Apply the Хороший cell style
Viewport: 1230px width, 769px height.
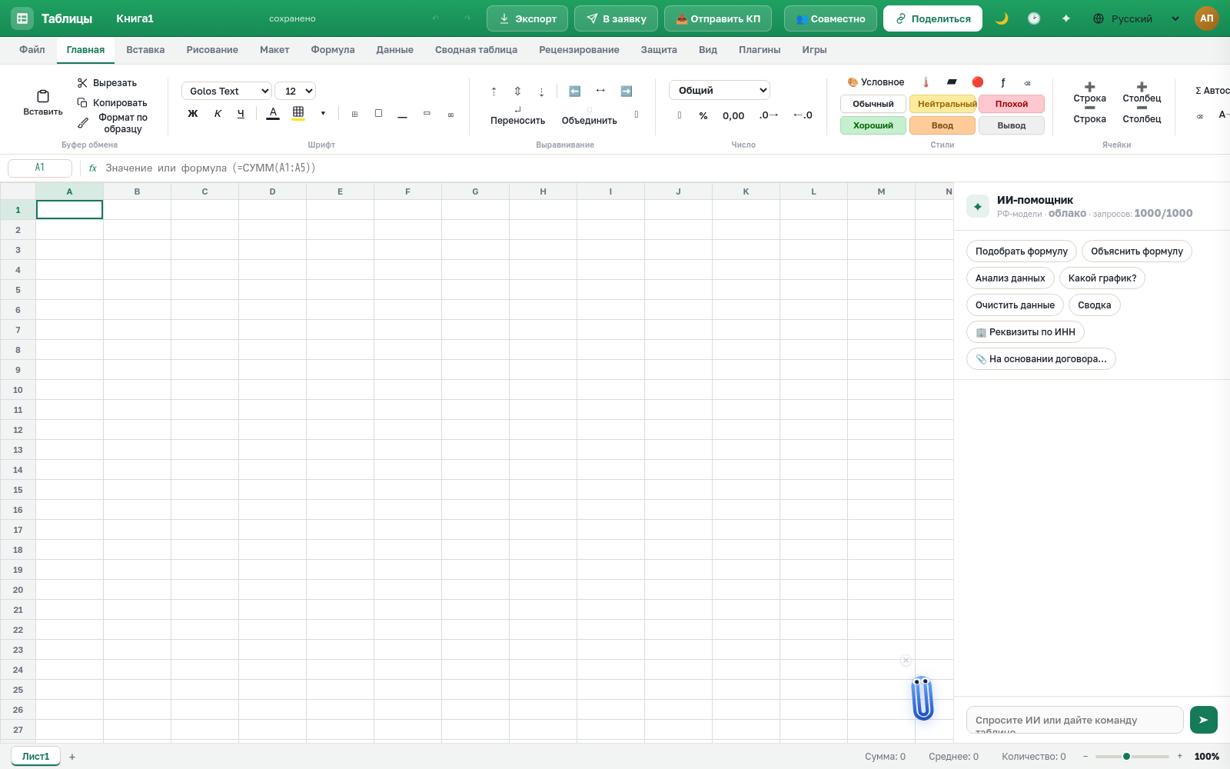tap(873, 125)
